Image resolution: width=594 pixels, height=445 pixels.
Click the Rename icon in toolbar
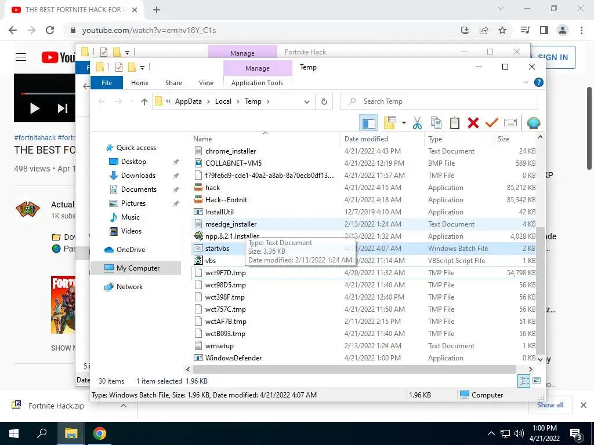(x=510, y=123)
